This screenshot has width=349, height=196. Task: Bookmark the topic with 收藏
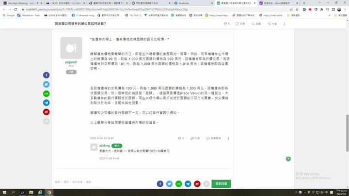240,24
